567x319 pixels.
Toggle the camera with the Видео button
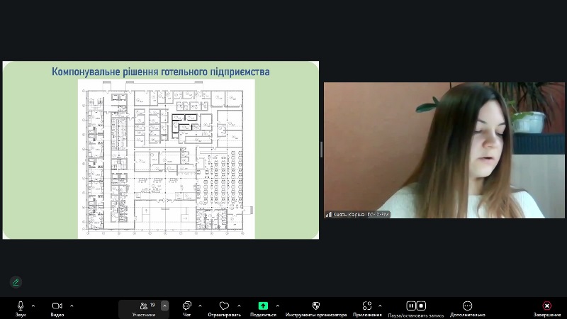pos(57,306)
